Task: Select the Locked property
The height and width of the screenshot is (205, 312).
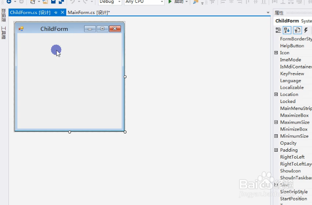Action: 288,101
